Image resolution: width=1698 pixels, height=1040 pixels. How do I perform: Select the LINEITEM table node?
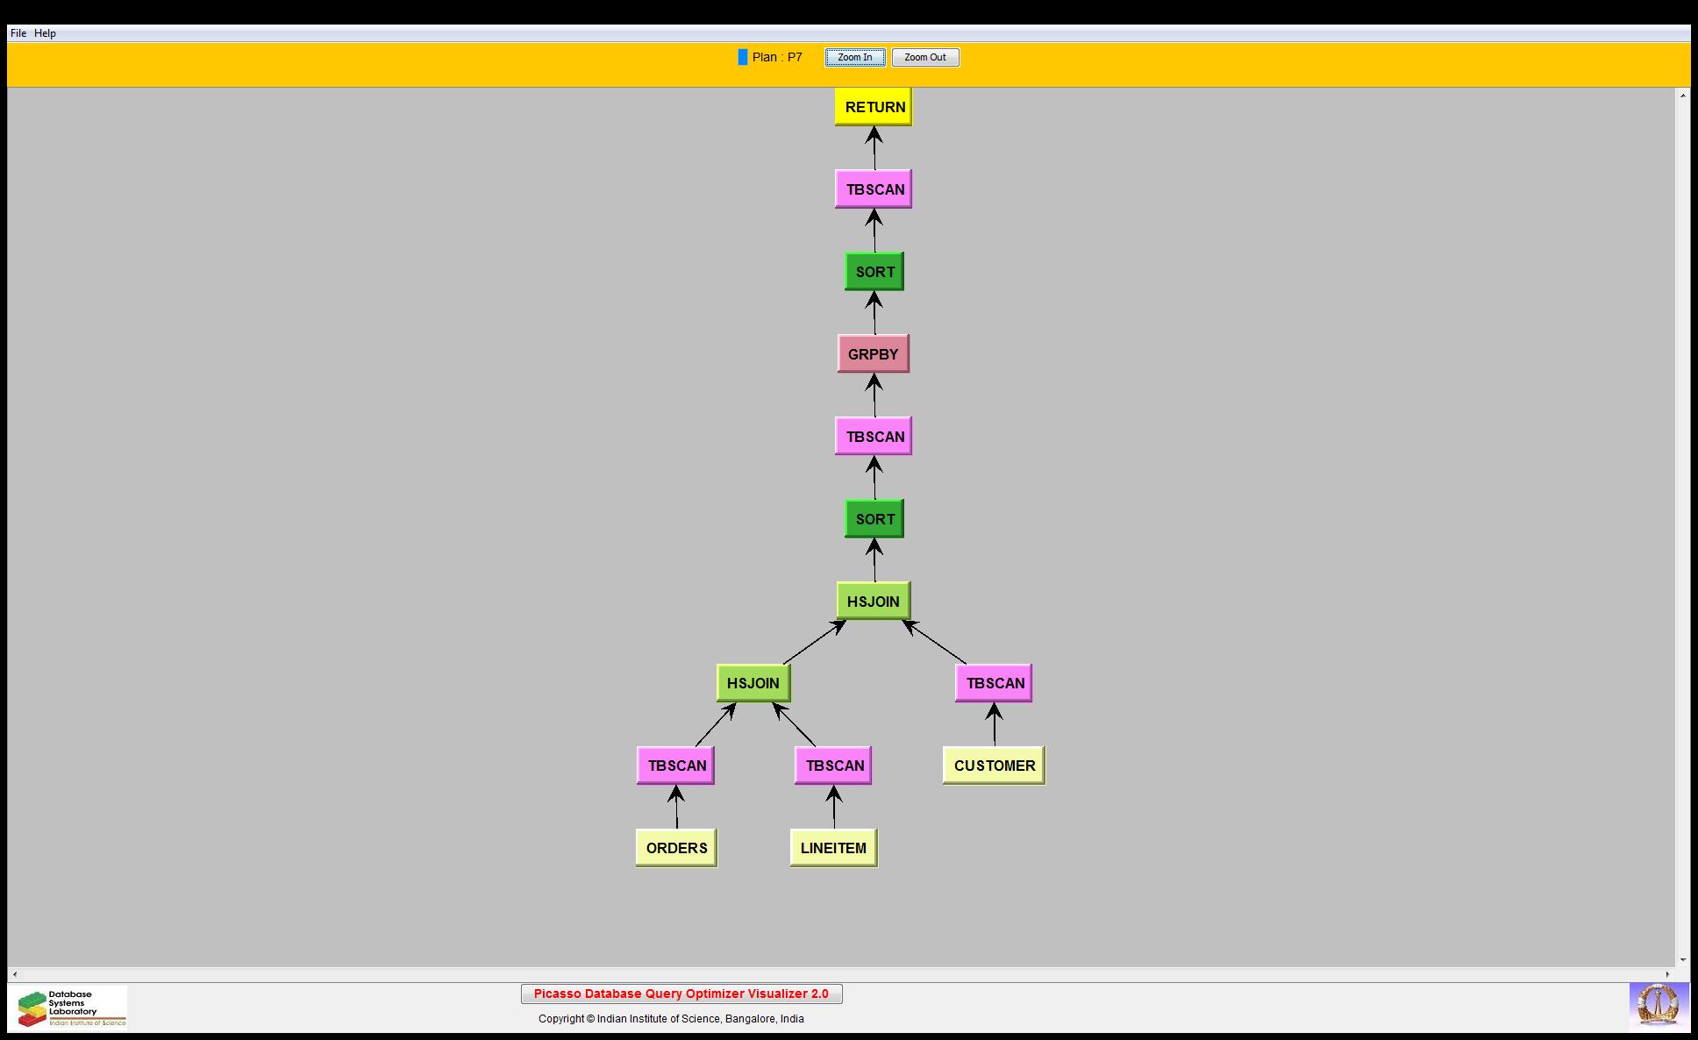(x=833, y=848)
